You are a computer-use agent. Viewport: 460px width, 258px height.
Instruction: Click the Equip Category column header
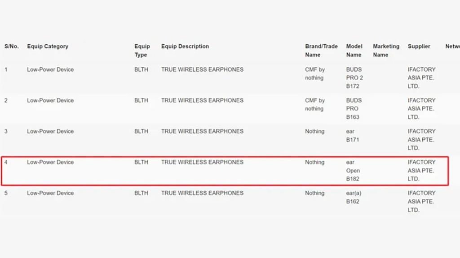pos(48,46)
